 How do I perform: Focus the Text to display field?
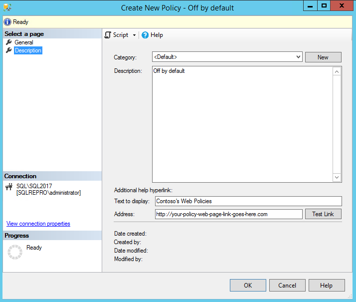tap(248, 201)
